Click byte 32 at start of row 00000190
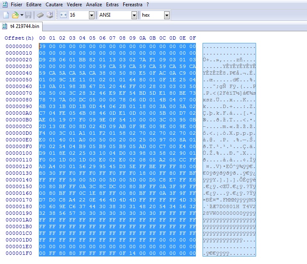This screenshot has width=307, height=264. pyautogui.click(x=42, y=213)
